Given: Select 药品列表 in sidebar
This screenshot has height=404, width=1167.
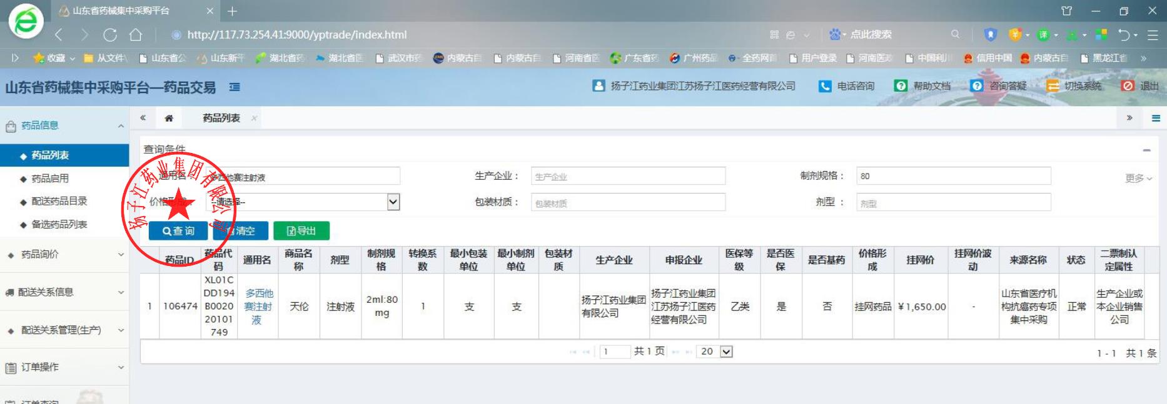Looking at the screenshot, I should [x=64, y=155].
